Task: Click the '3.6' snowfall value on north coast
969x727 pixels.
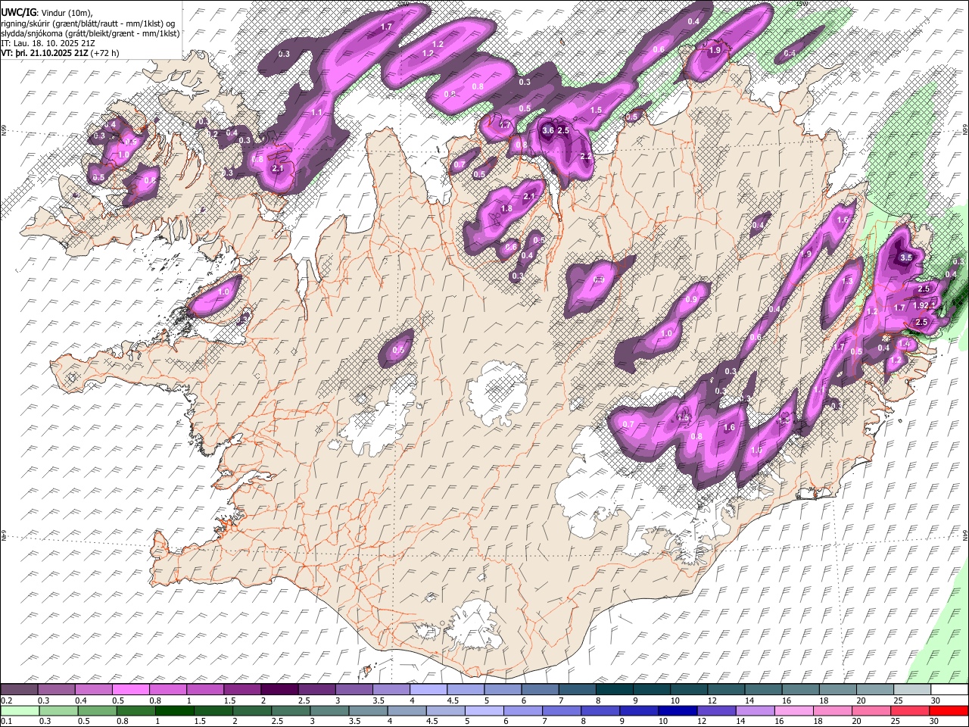Action: coord(549,131)
